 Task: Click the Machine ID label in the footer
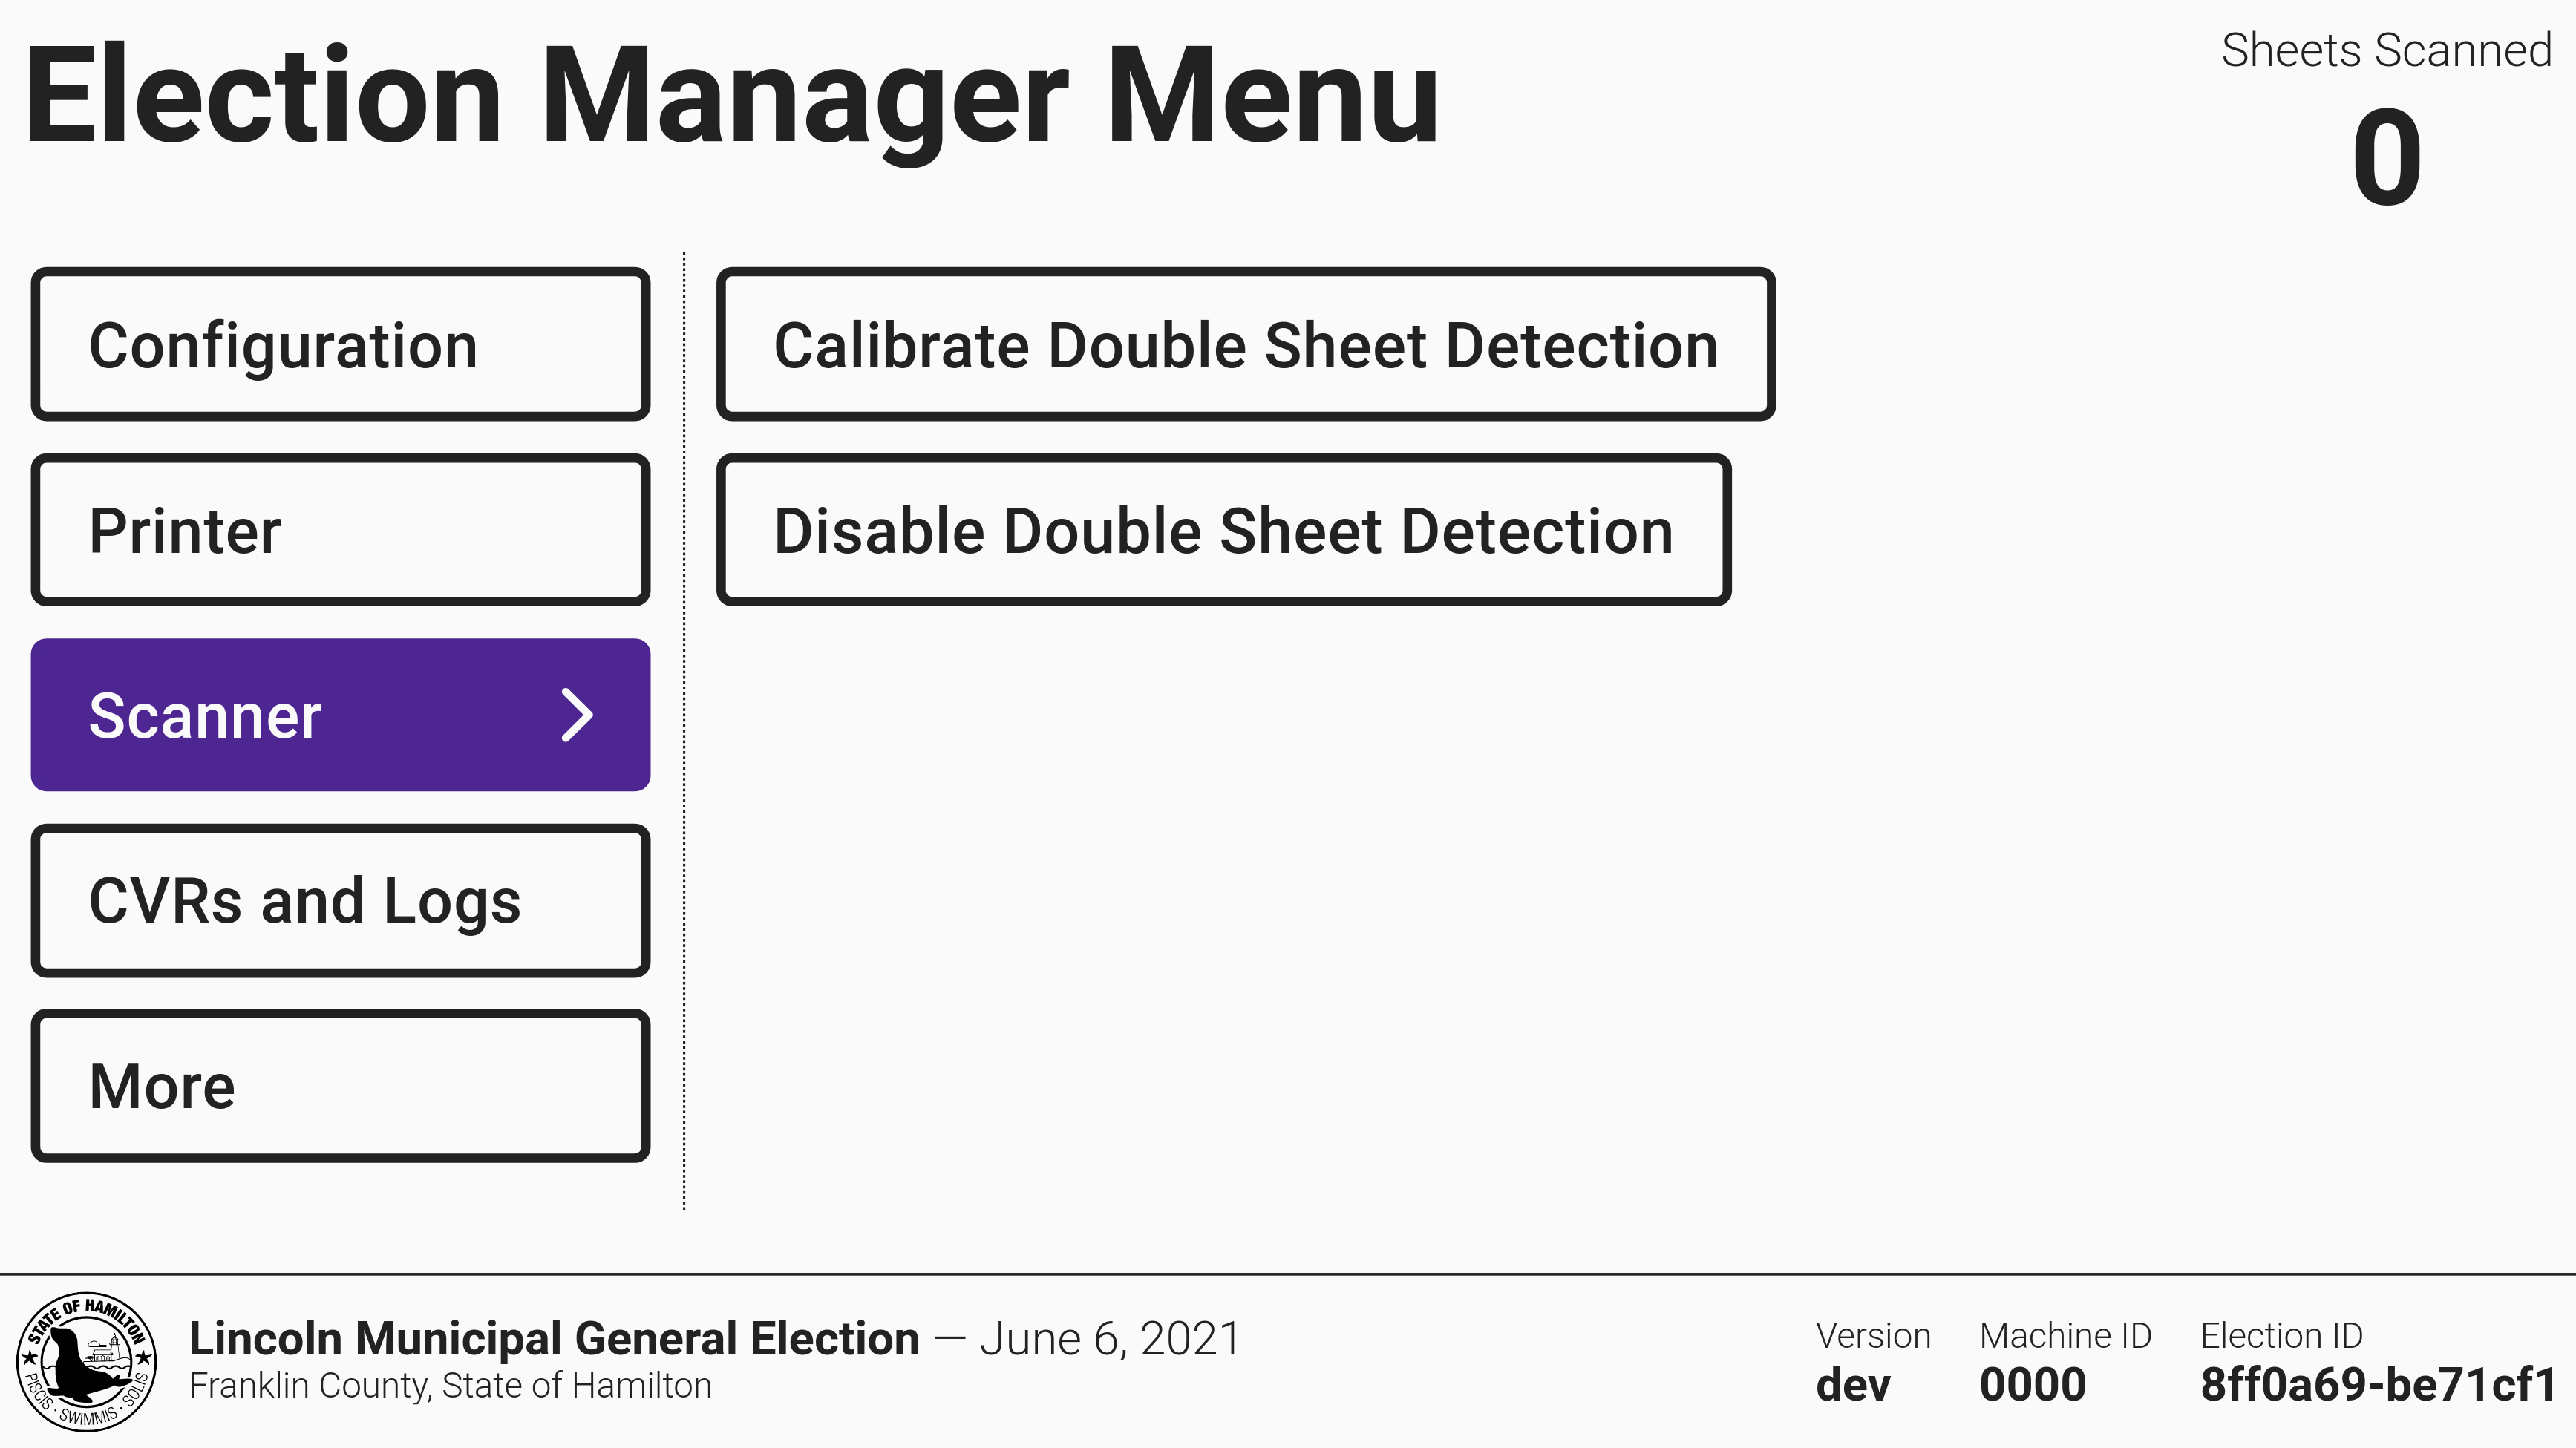coord(2065,1336)
